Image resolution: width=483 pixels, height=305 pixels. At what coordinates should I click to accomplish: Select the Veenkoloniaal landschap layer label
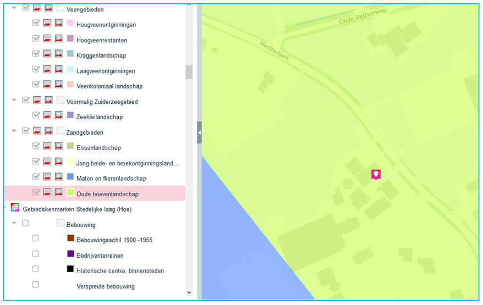click(109, 86)
